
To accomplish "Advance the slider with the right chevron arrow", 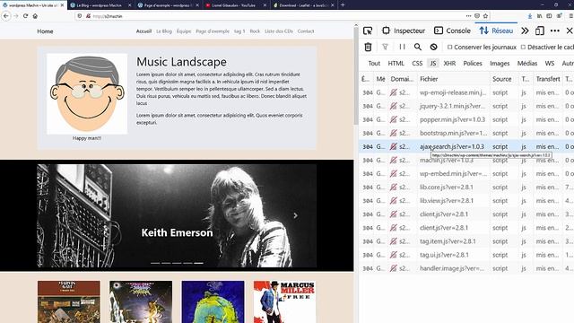I will 295,215.
